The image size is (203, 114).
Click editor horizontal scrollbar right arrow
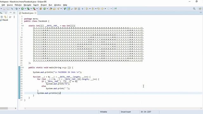[201, 108]
